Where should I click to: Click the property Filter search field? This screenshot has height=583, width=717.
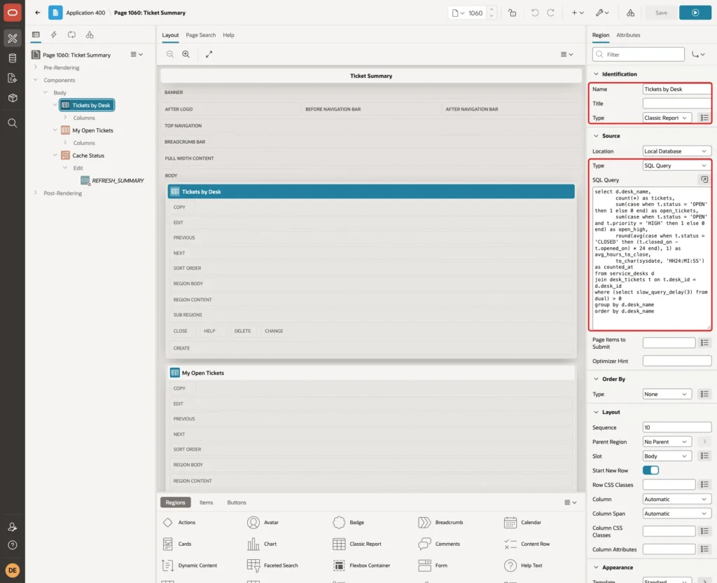tap(639, 55)
